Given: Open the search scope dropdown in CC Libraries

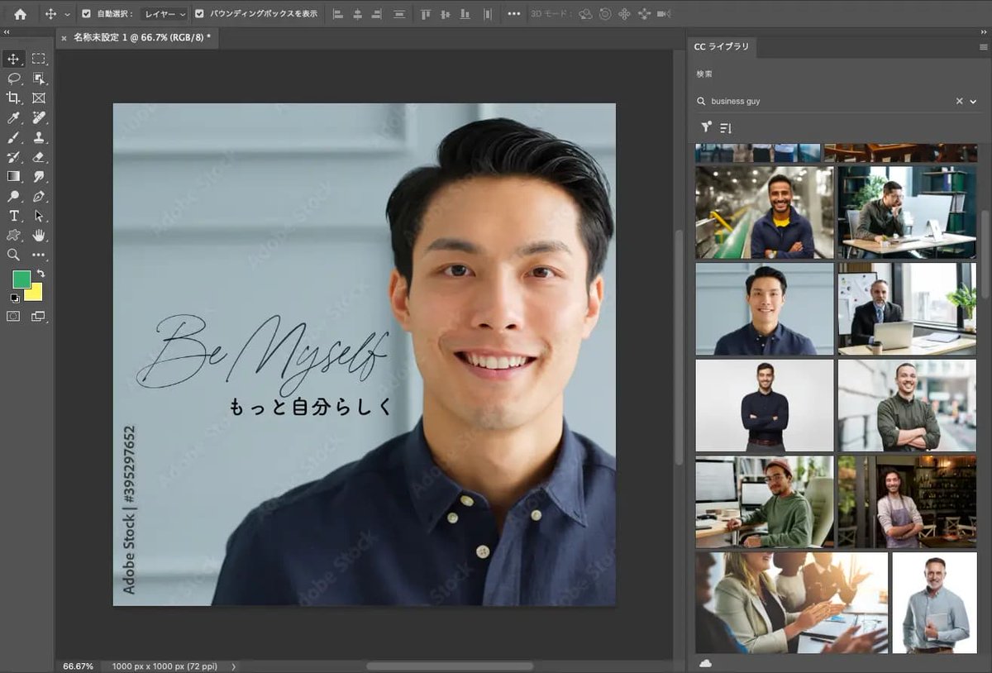Looking at the screenshot, I should pyautogui.click(x=973, y=101).
